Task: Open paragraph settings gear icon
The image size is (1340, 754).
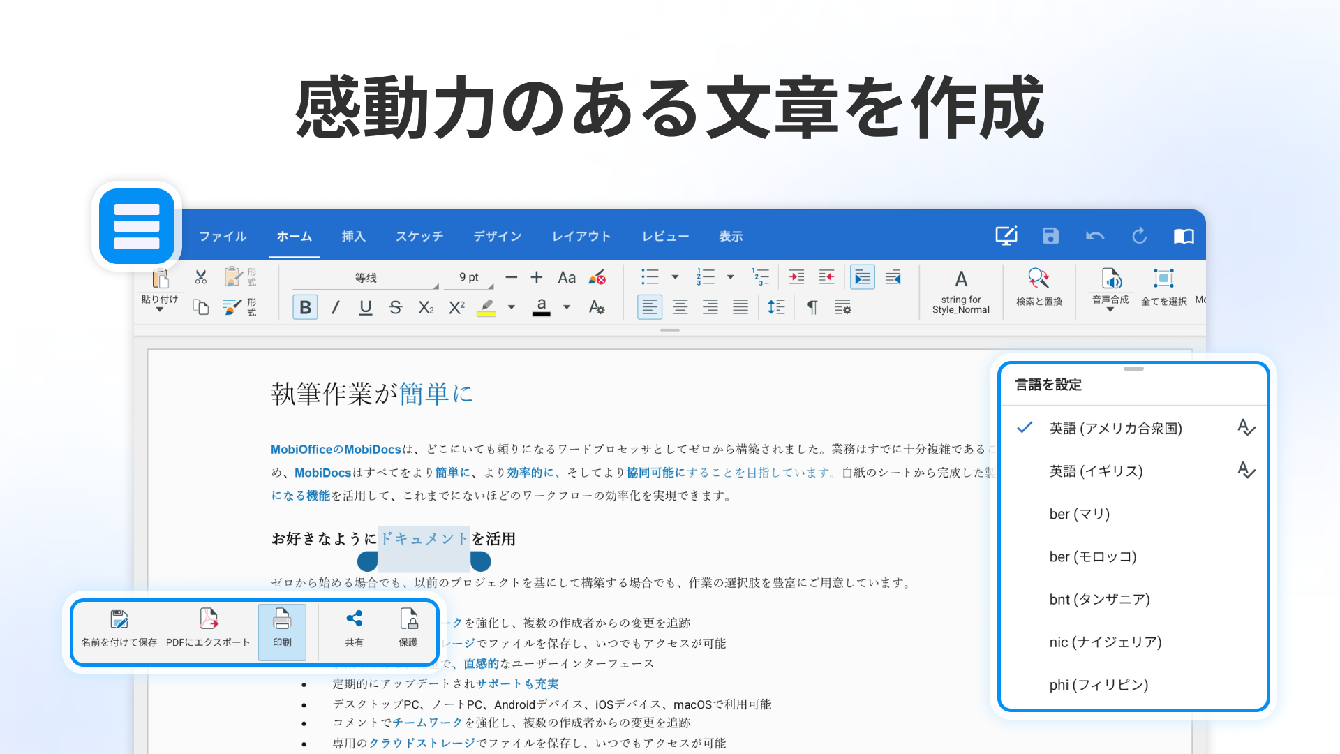Action: (843, 307)
